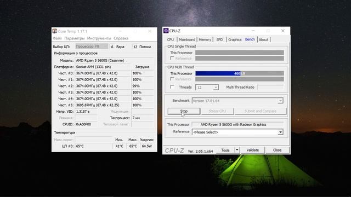Click the Част. #1 frequency value
351x197 pixels.
coord(97,79)
